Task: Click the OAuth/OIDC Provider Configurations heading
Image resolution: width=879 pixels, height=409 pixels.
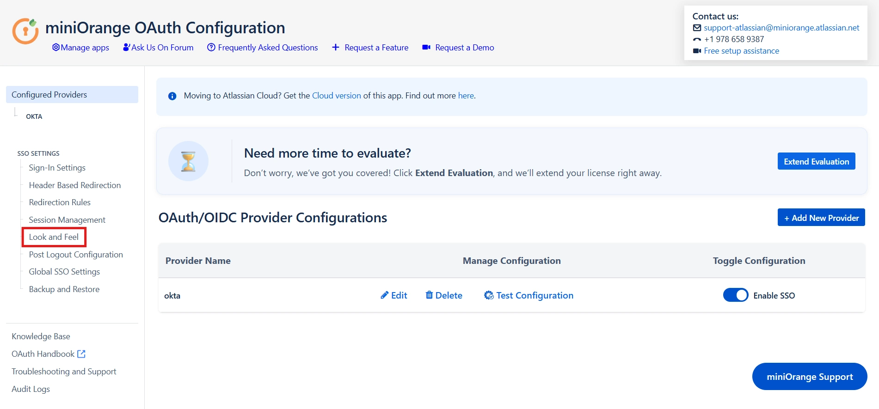Action: point(273,218)
